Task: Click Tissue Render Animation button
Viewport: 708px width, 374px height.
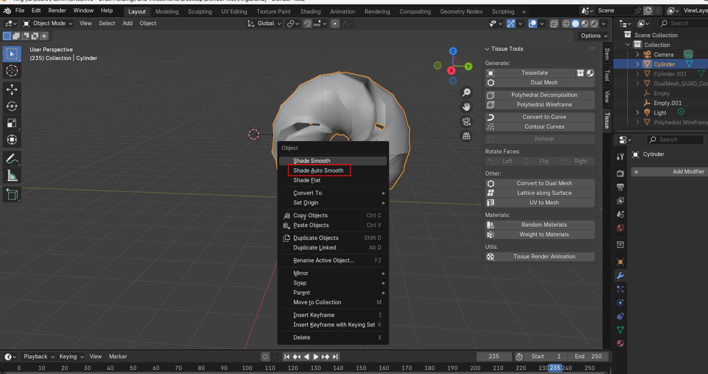Action: point(540,256)
